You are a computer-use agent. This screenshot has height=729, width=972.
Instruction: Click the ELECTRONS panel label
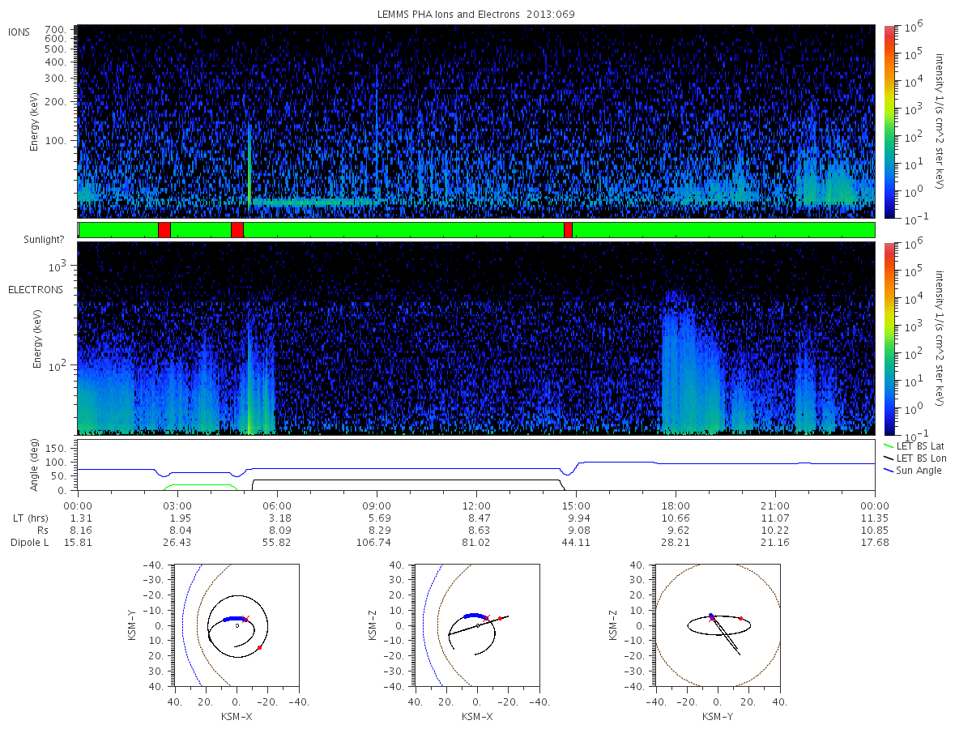36,290
